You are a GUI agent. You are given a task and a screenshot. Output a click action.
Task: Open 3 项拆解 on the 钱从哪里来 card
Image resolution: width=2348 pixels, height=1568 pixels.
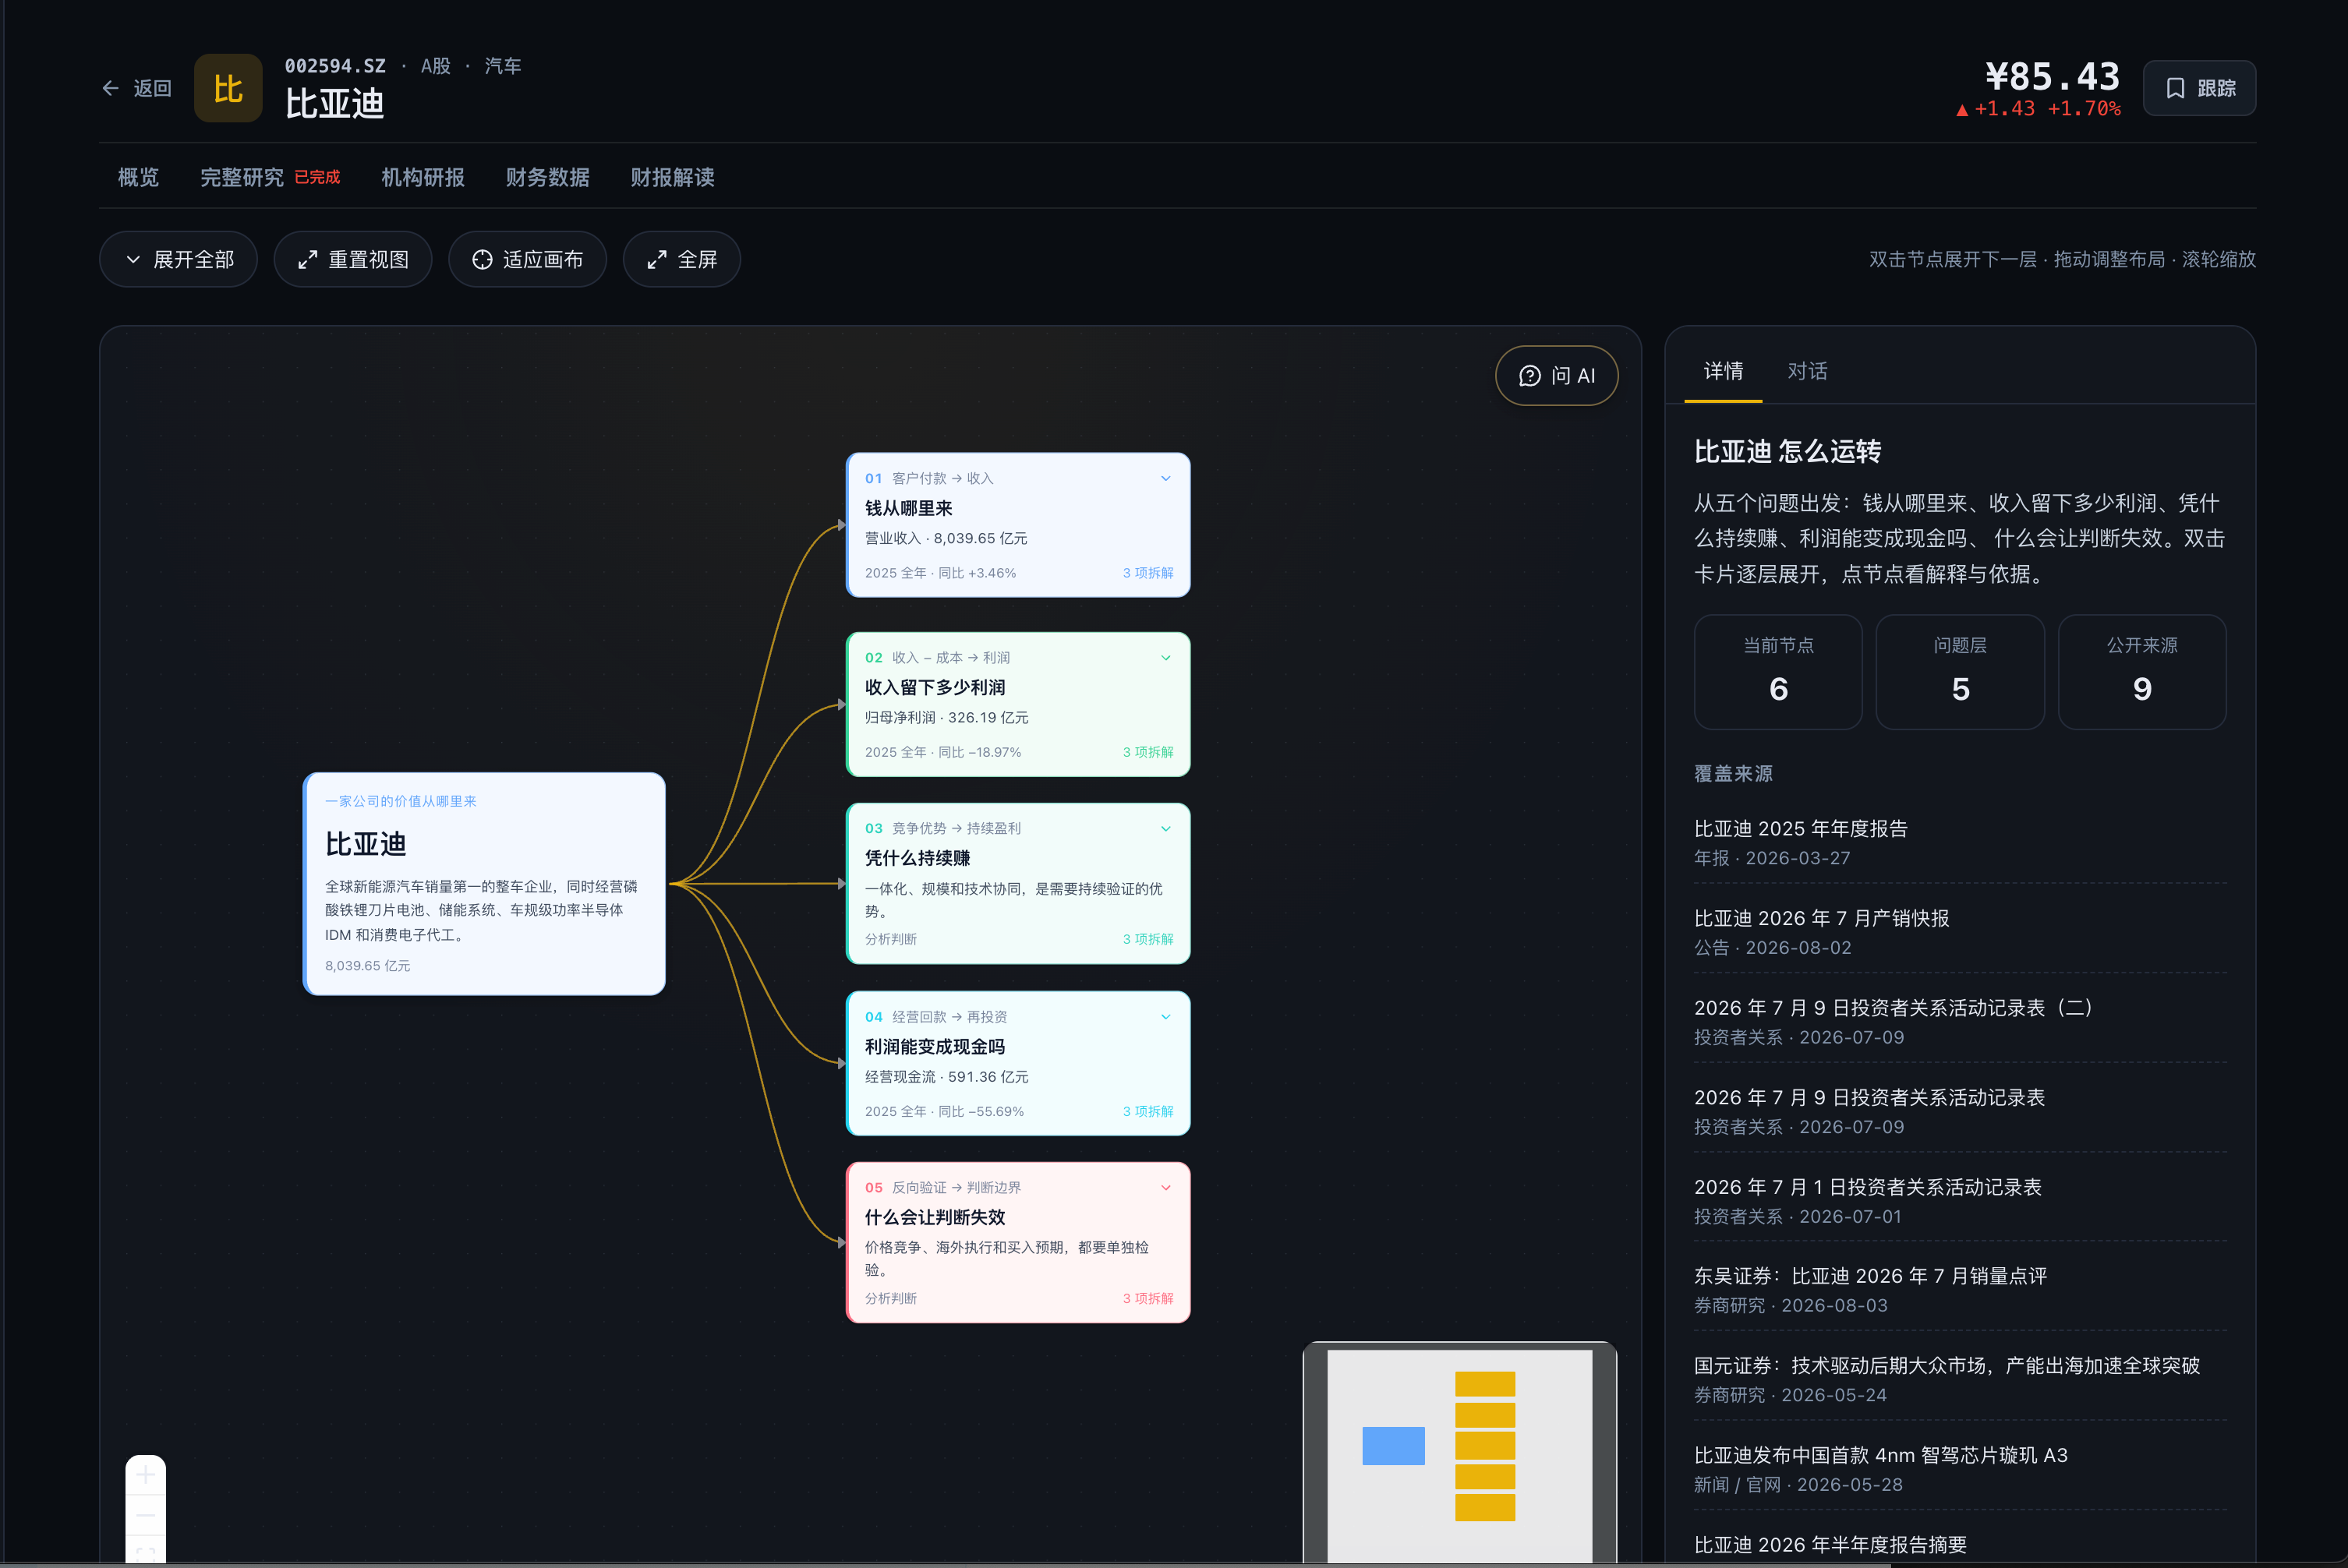[x=1148, y=573]
